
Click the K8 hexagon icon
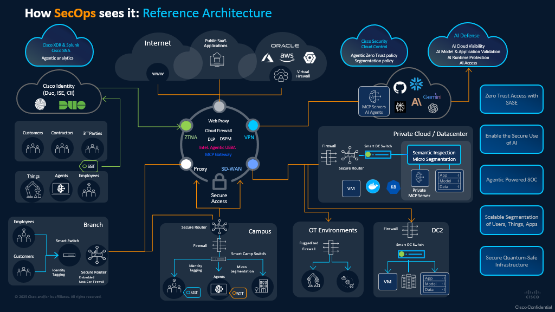point(393,187)
